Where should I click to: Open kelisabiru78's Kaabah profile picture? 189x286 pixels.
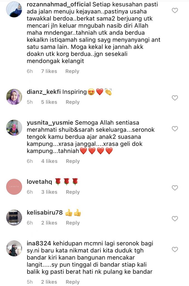click(x=14, y=217)
